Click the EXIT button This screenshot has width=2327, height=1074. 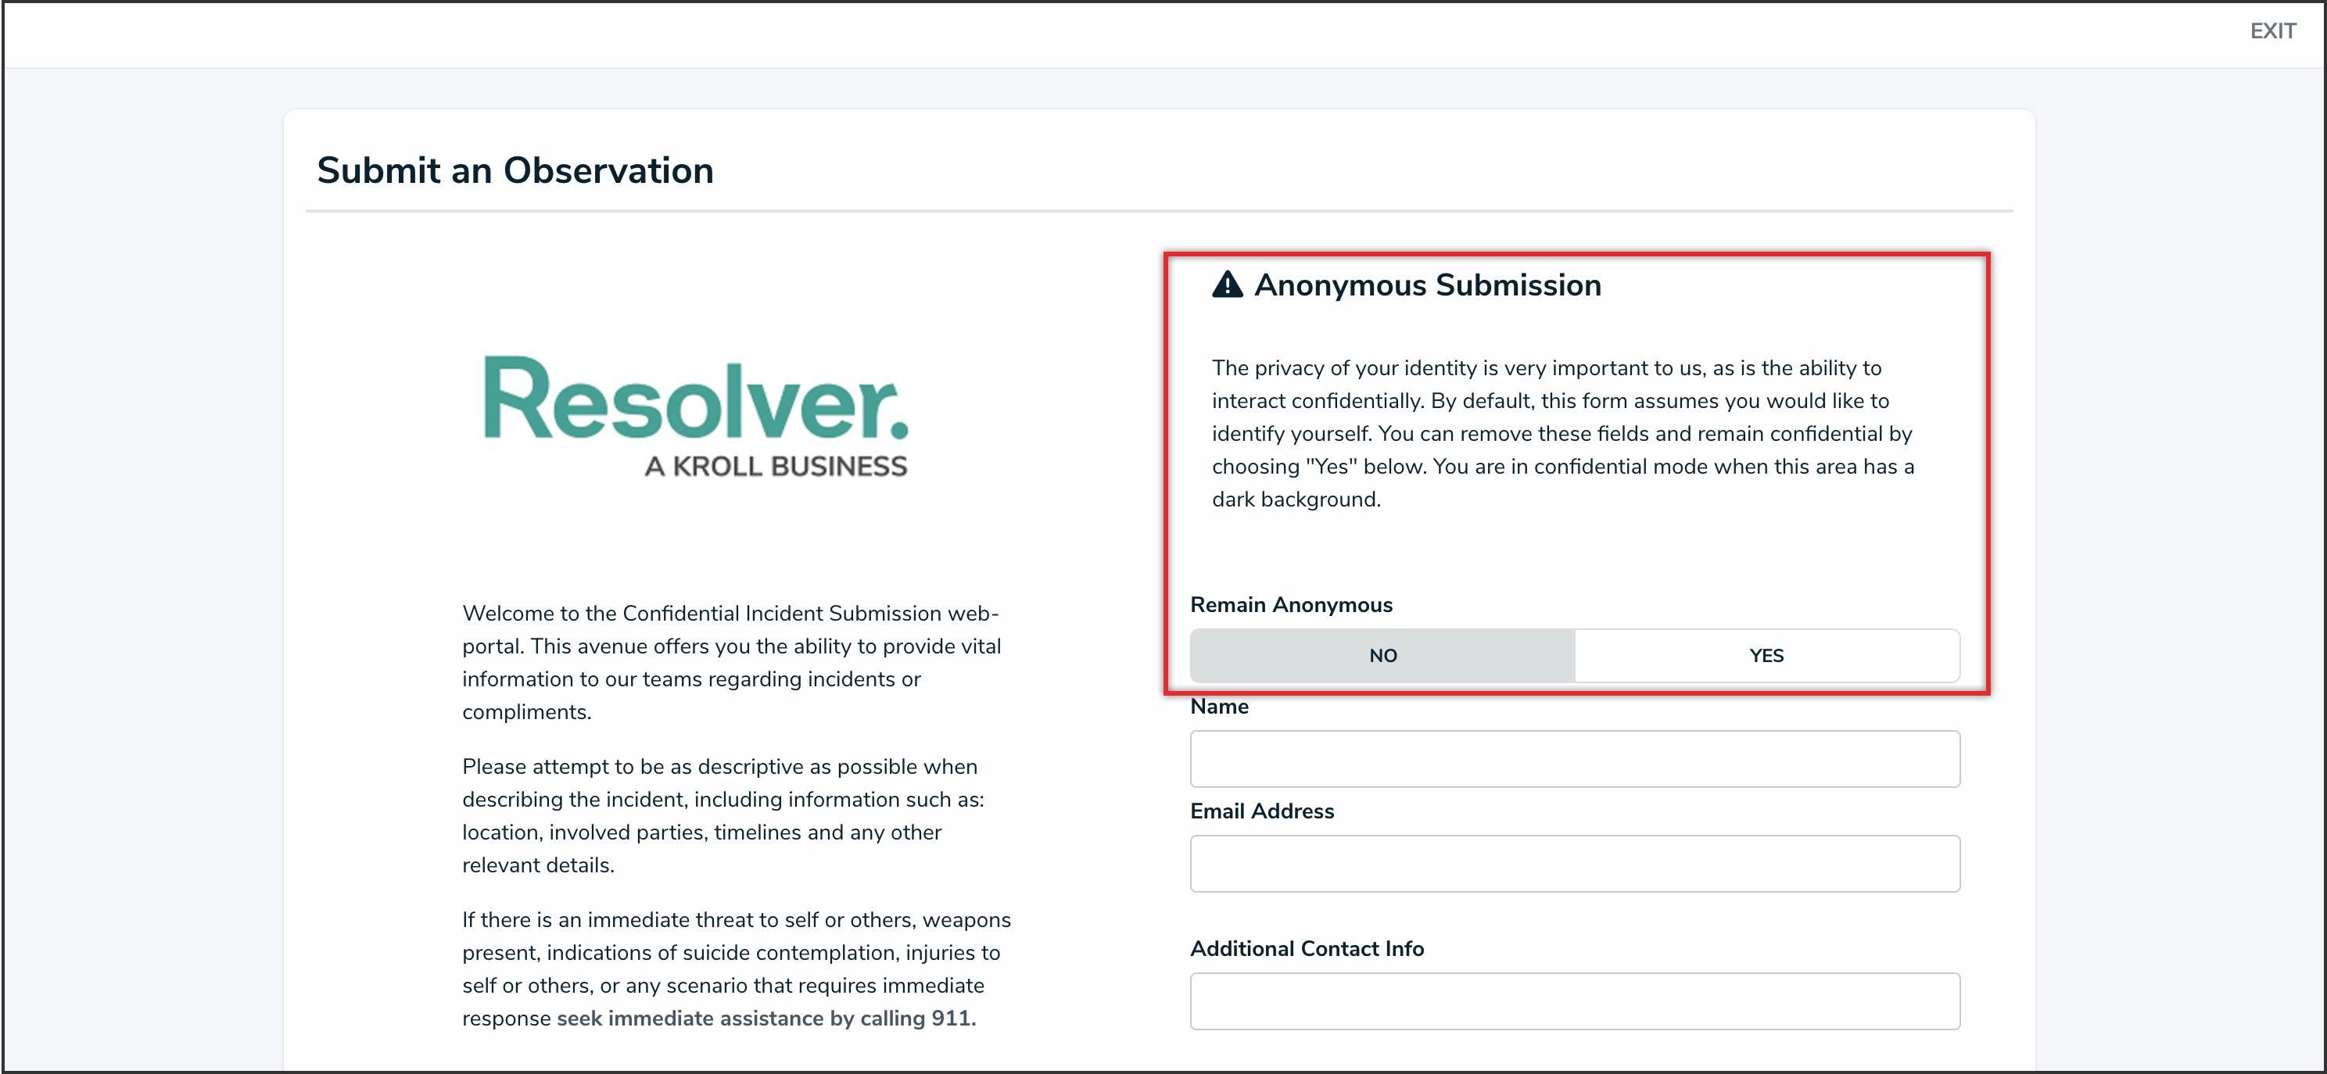click(2272, 31)
